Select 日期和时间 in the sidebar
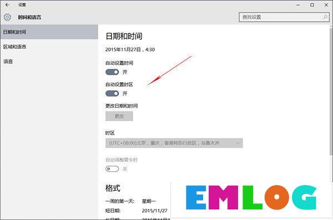The width and height of the screenshot is (333, 220). [x=49, y=32]
